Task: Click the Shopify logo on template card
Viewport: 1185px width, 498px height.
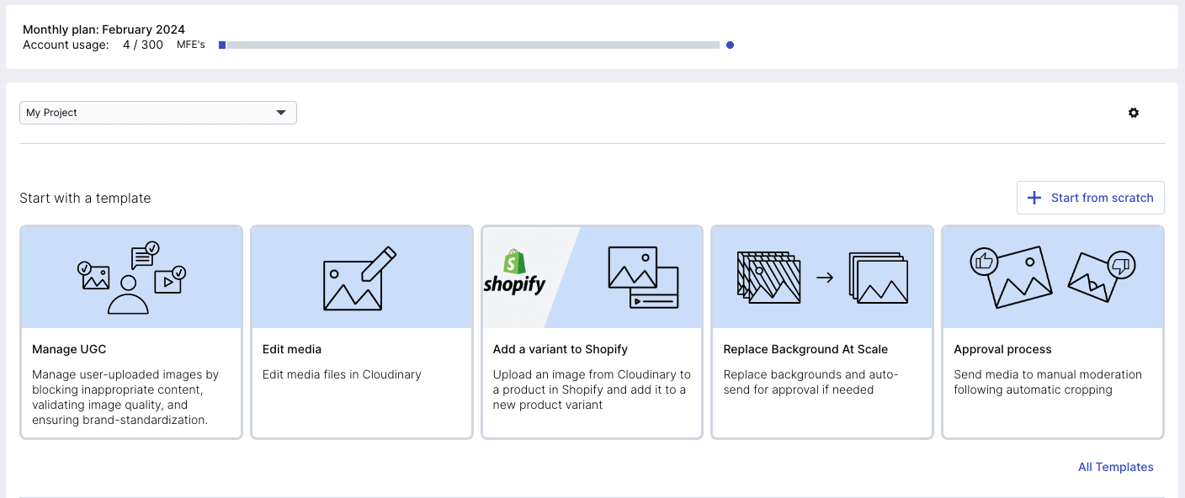Action: tap(514, 273)
